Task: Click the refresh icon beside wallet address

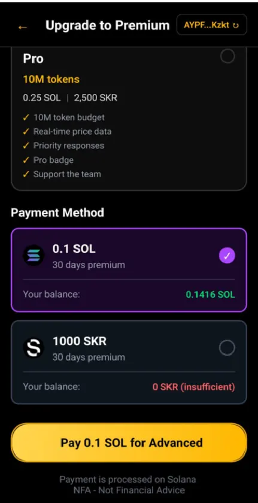Action: (236, 25)
